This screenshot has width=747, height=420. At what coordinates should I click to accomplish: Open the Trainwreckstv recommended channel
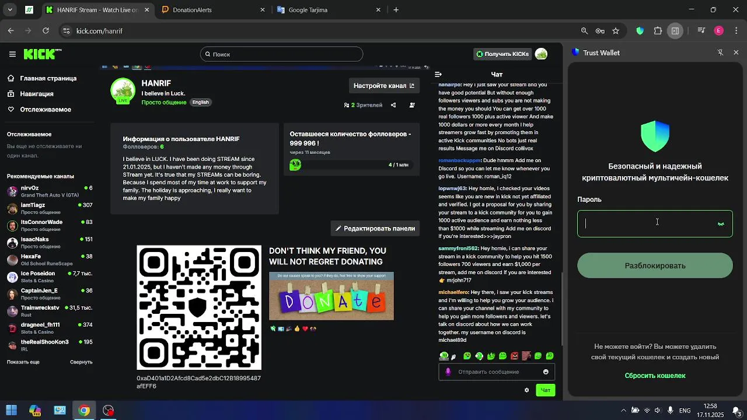[x=50, y=311]
